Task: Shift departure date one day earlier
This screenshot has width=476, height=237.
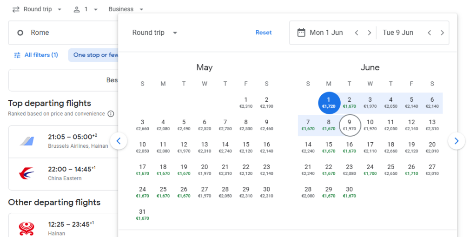Action: [x=357, y=33]
